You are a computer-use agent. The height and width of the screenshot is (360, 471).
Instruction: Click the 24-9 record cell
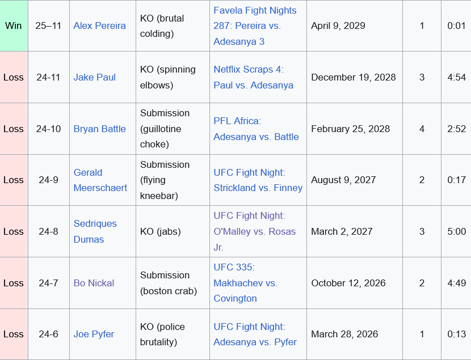tap(48, 180)
